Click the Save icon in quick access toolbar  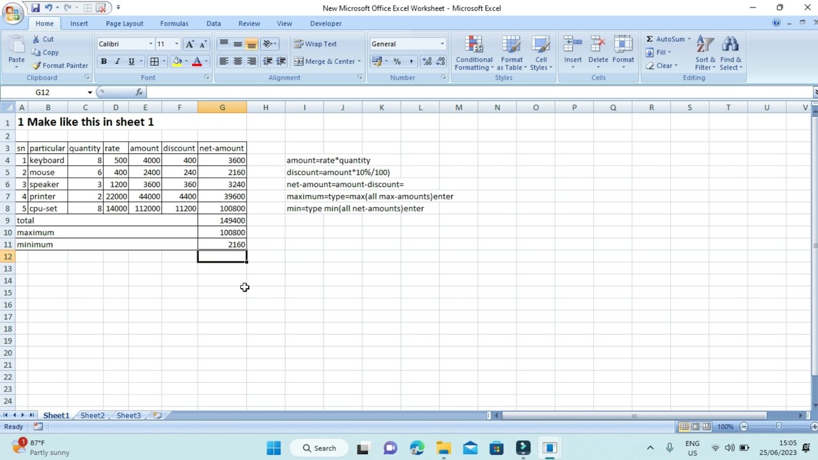tap(36, 8)
